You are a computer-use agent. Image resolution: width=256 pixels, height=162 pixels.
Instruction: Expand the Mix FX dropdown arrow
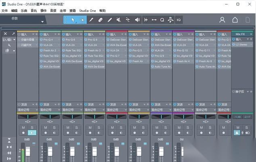click(251, 34)
